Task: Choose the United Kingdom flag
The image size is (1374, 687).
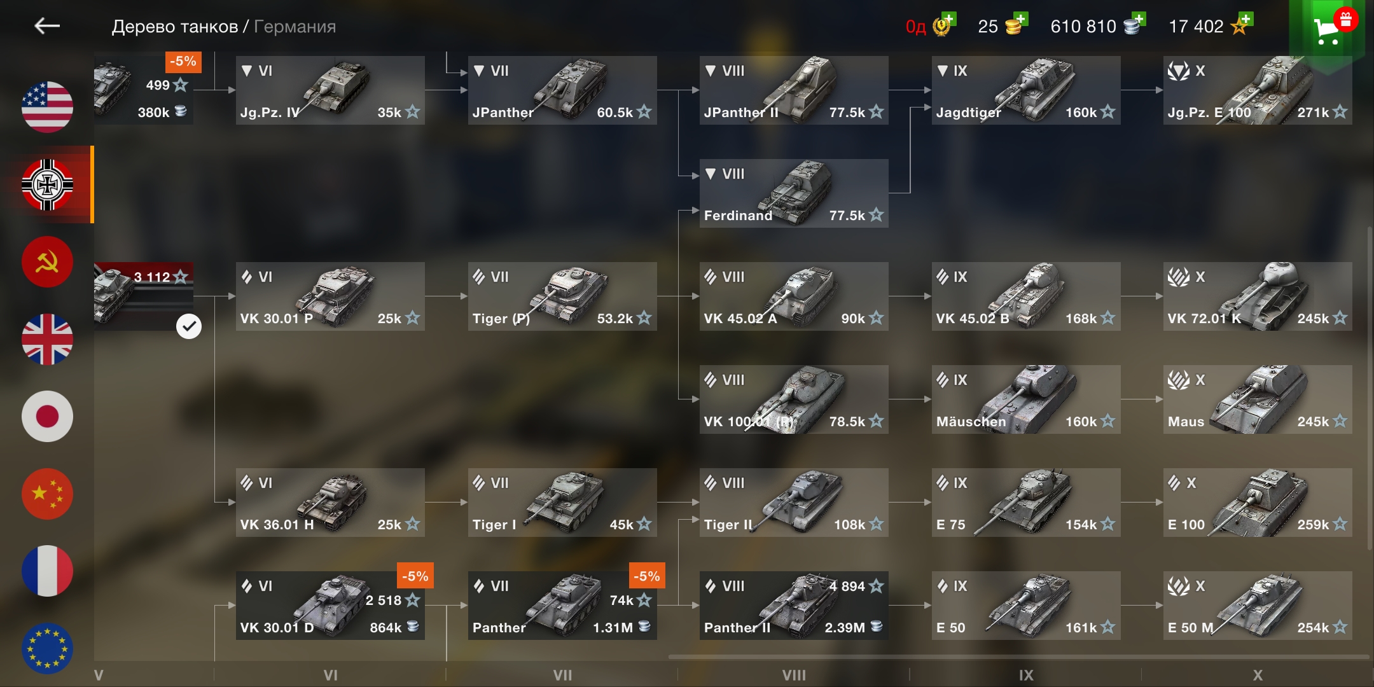Action: [47, 339]
